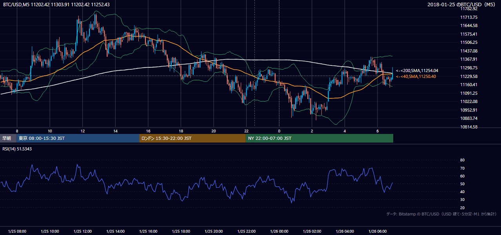Image resolution: width=501 pixels, height=235 pixels.
Task: Click hour label 2 under price chart
Action: (x=312, y=131)
